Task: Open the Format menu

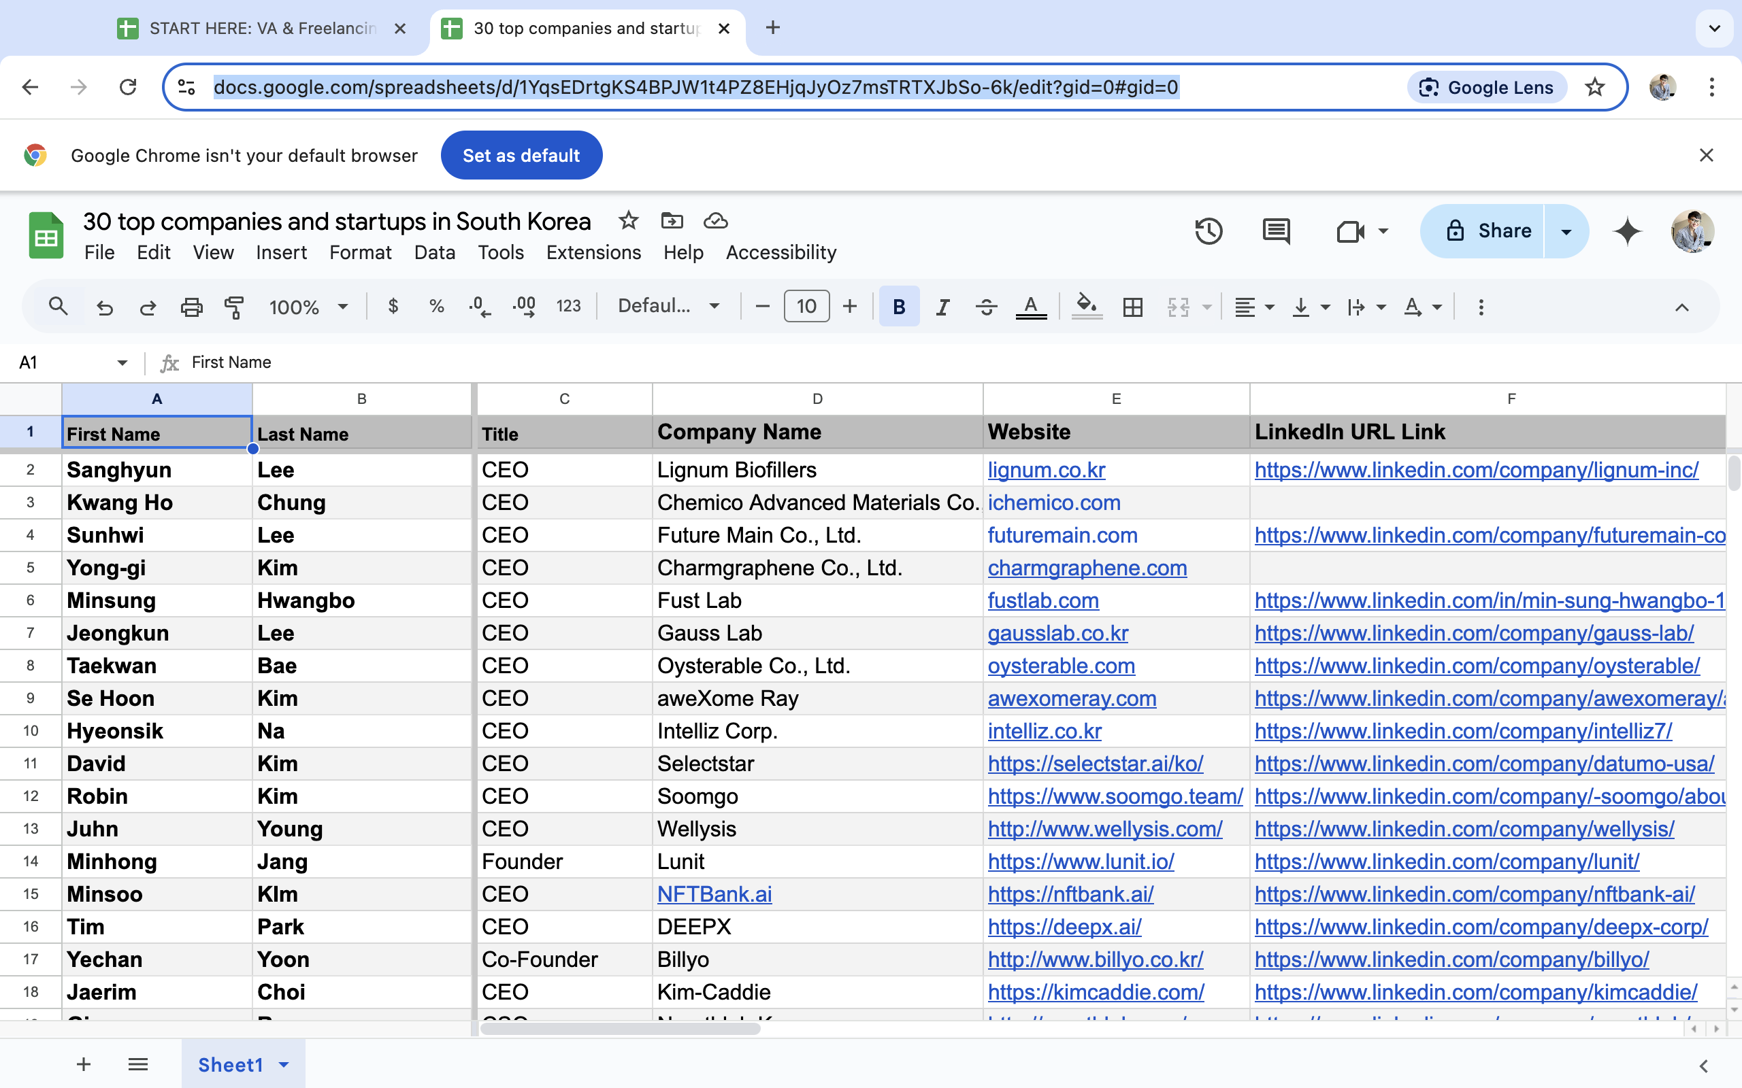Action: coord(361,252)
